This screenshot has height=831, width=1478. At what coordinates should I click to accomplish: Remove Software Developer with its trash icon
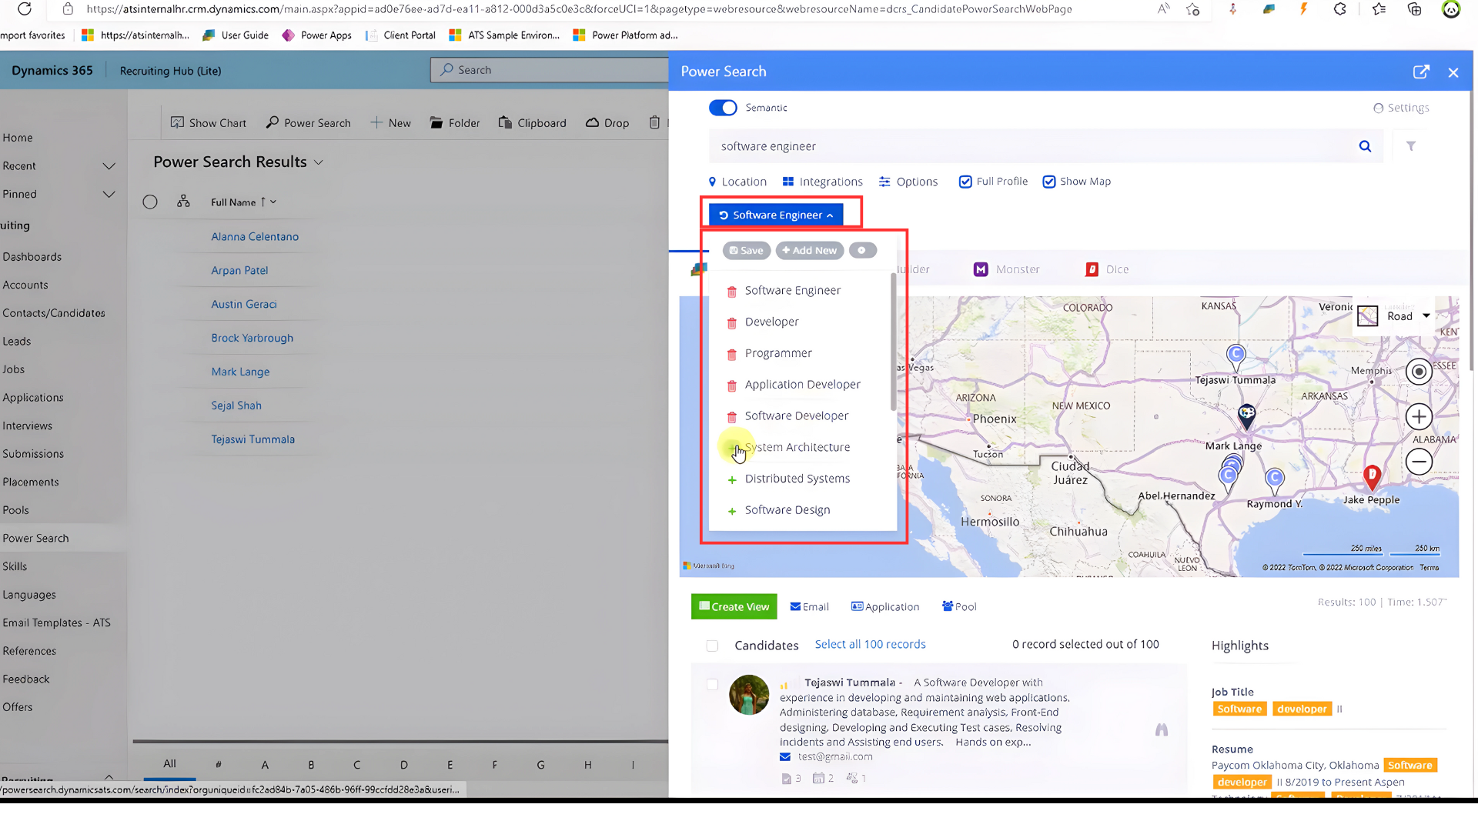tap(732, 417)
